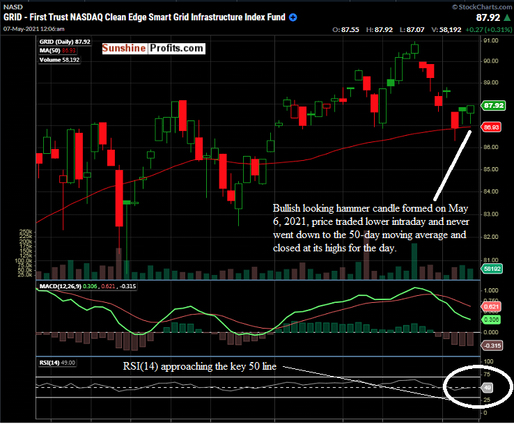
Task: Click the blue plus icon beside fund name
Action: (293, 17)
